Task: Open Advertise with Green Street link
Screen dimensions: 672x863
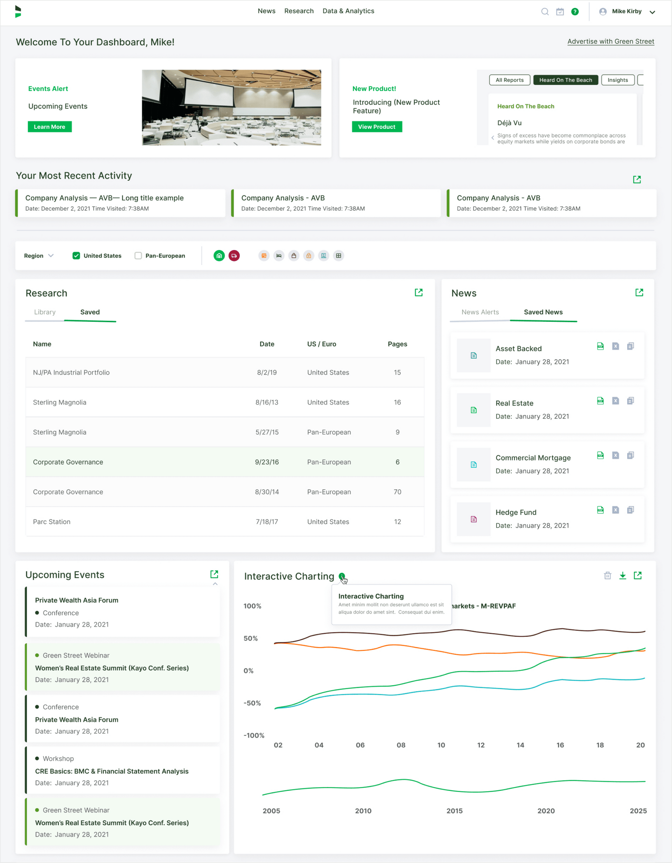Action: point(610,42)
